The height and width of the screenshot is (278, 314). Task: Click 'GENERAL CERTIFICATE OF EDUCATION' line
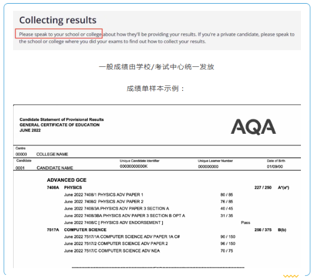tap(60, 125)
